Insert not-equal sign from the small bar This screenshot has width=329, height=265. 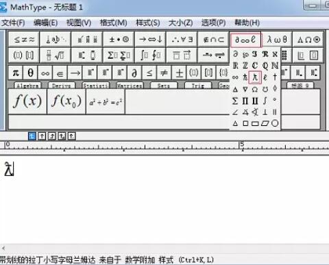(x=164, y=73)
